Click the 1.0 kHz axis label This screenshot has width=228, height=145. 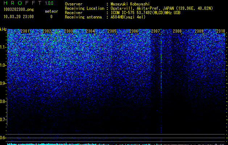[3, 65]
